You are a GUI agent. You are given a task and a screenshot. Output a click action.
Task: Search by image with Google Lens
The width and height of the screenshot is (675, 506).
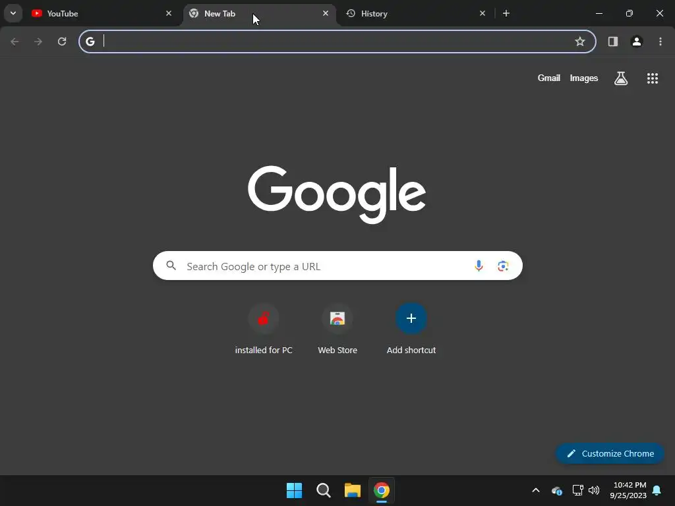tap(503, 266)
